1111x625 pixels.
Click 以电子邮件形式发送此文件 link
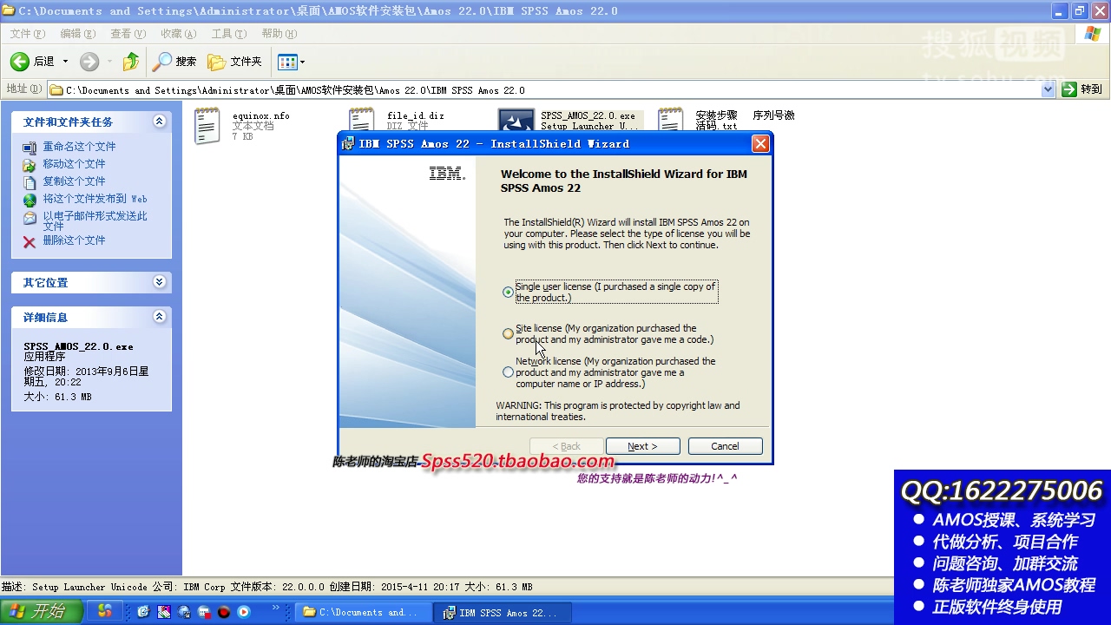pyautogui.click(x=95, y=220)
